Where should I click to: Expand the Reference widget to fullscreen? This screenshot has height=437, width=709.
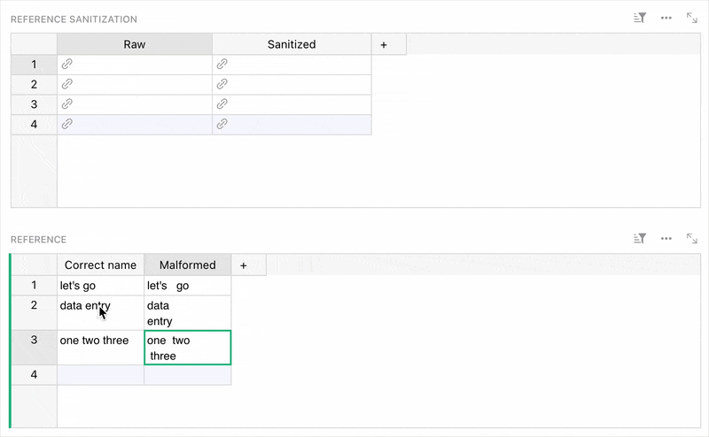(691, 239)
